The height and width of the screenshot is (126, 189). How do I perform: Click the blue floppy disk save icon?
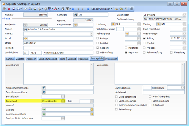pos(14,9)
